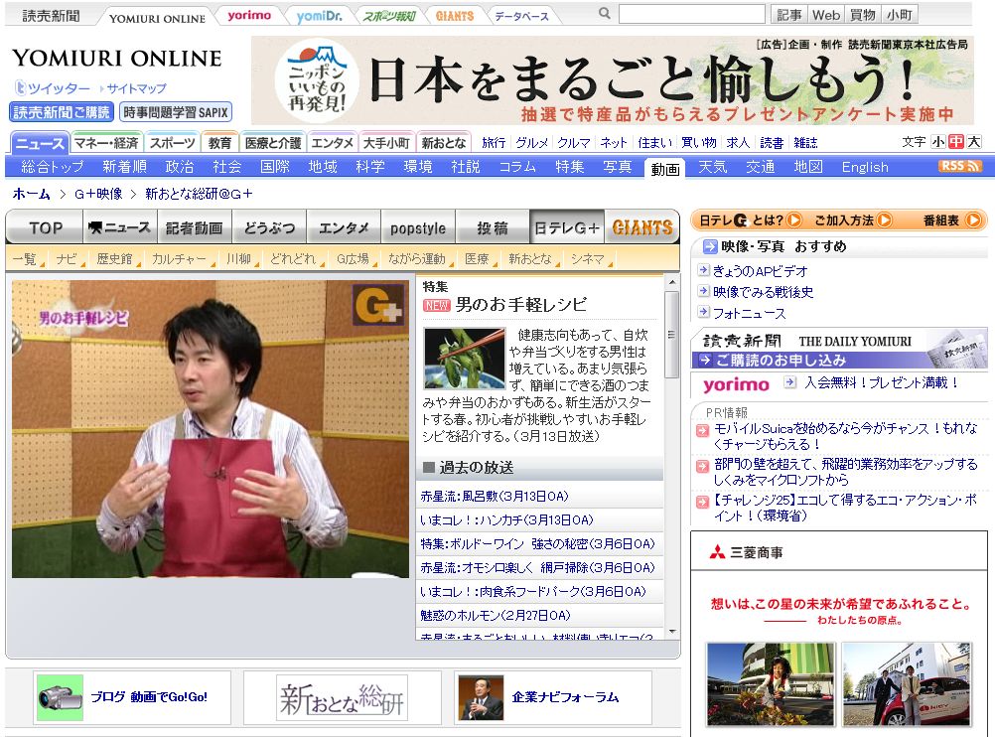Image resolution: width=995 pixels, height=737 pixels.
Task: Click red icon beside マイクロソフト PR link
Action: click(702, 467)
